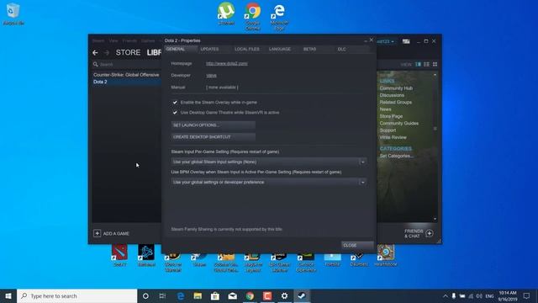Screen dimensions: 538x303
Task: Open the Store Page link
Action: pyautogui.click(x=391, y=116)
